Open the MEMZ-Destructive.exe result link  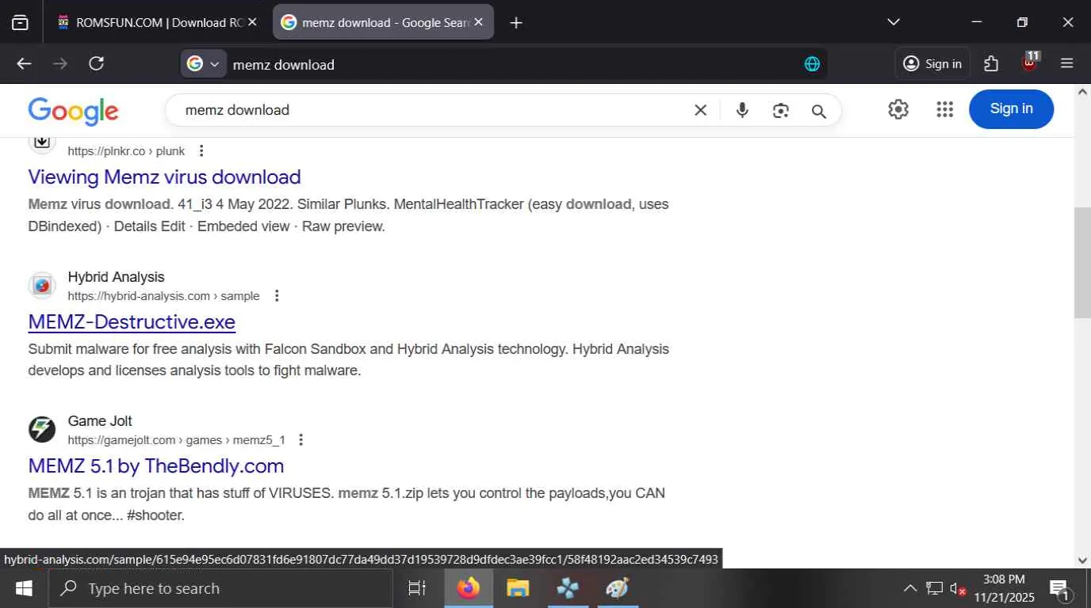(132, 321)
